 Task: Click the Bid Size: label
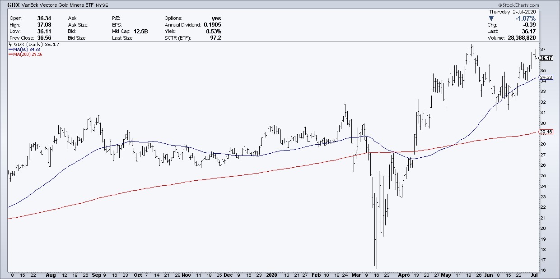coord(78,37)
